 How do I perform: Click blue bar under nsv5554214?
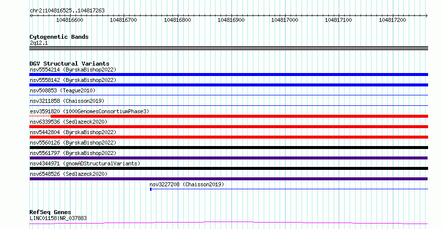pos(228,75)
